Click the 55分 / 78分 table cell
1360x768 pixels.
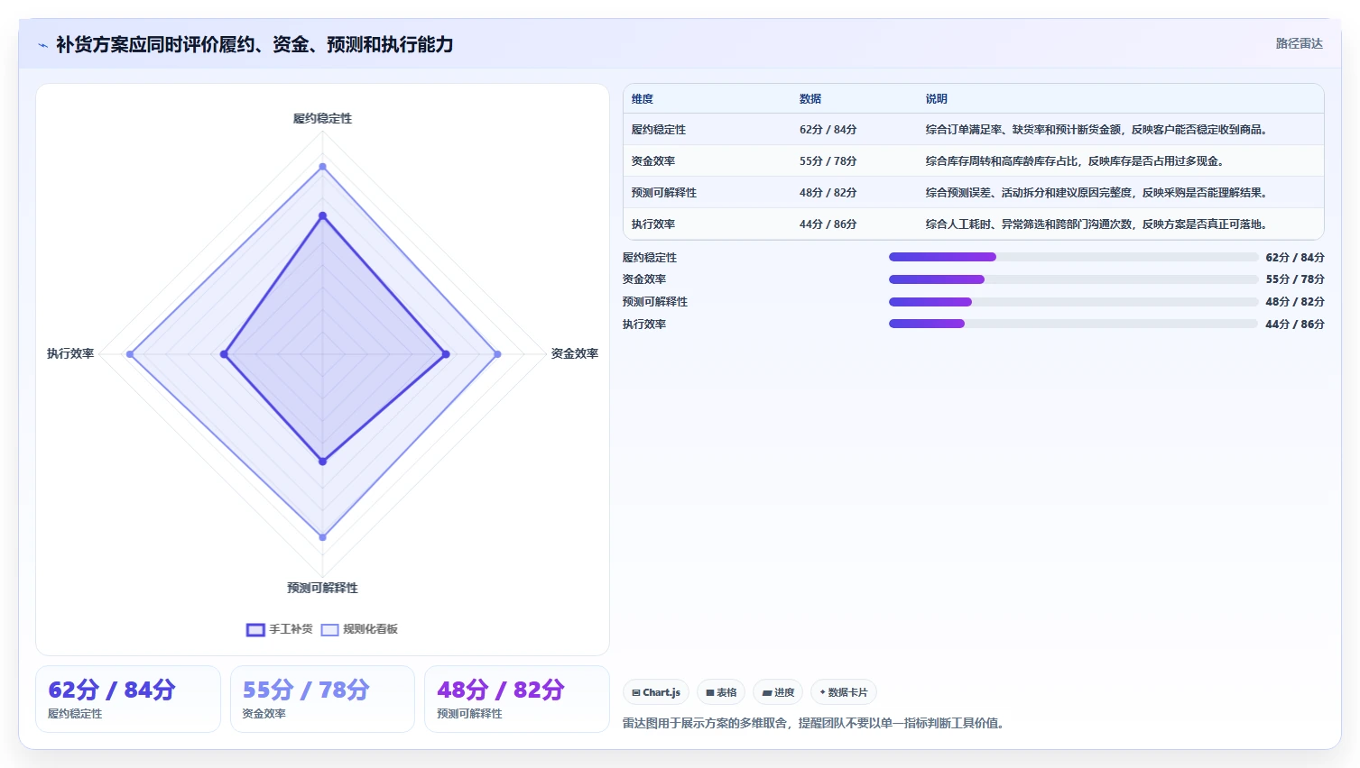pyautogui.click(x=828, y=161)
